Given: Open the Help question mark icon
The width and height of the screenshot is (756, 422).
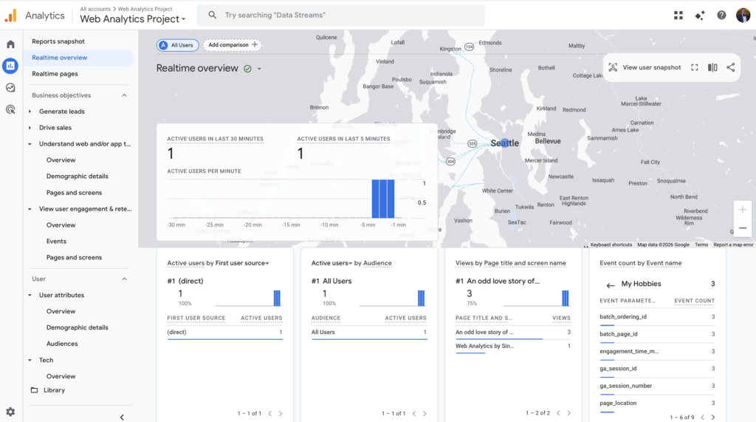Looking at the screenshot, I should [x=721, y=16].
